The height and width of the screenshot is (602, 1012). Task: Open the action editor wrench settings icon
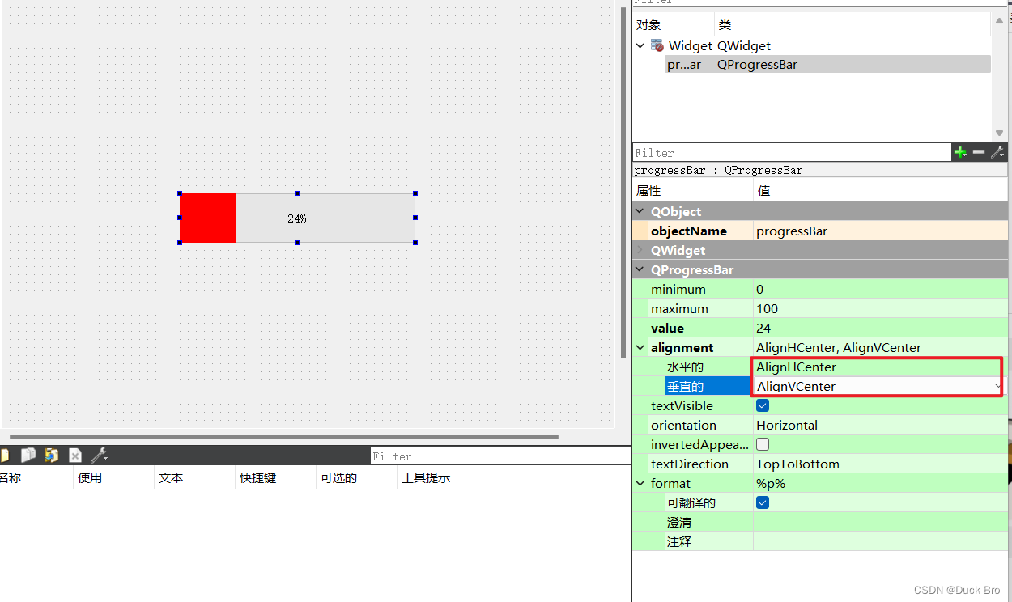point(98,455)
